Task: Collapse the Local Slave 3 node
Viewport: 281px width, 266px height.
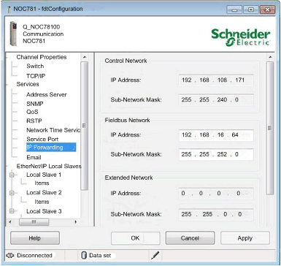Action: [x=12, y=211]
